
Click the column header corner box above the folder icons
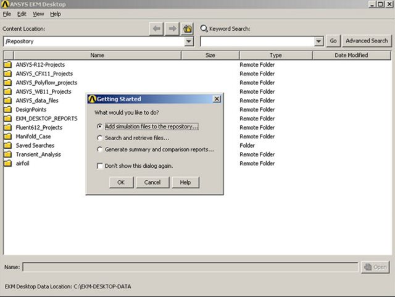click(9, 55)
